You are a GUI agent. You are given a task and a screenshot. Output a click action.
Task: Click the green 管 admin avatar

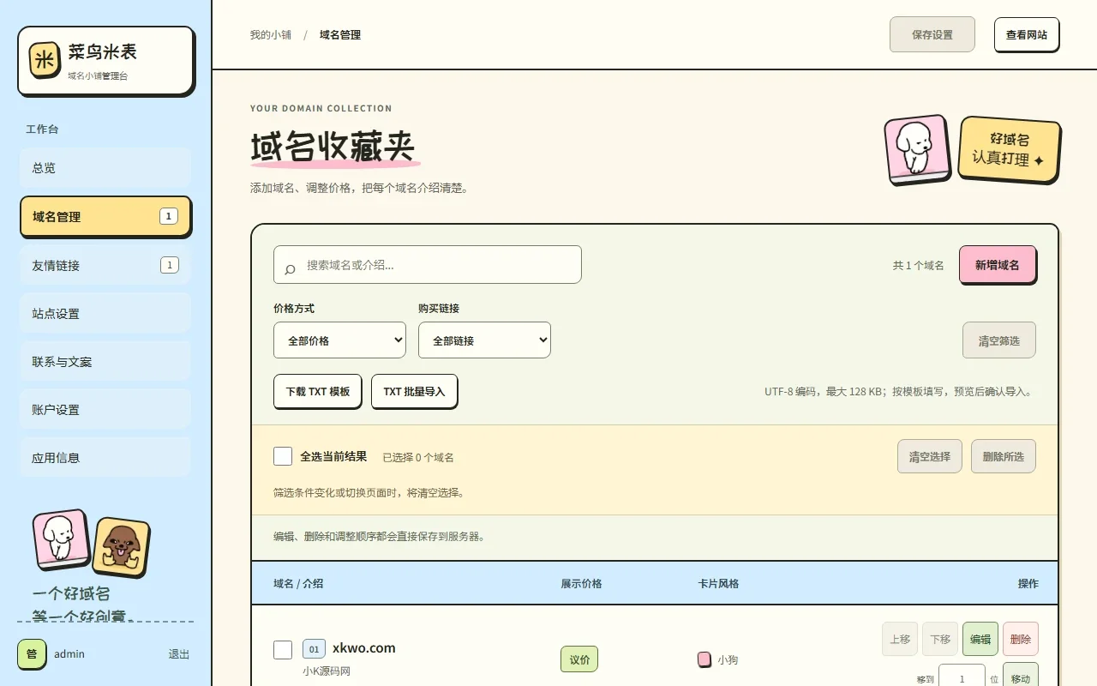32,653
